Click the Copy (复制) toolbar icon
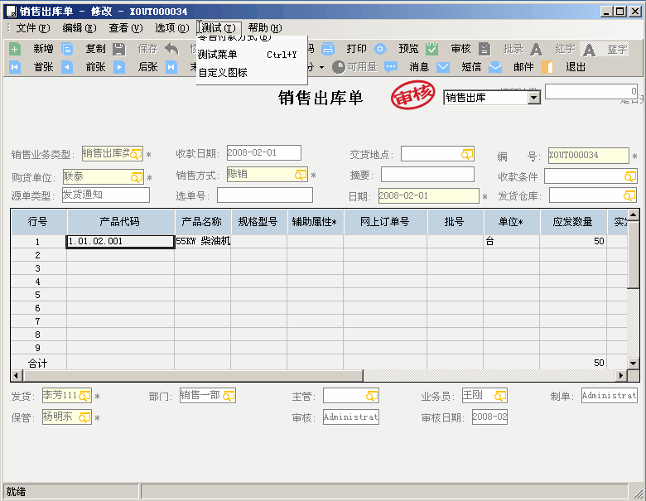Image resolution: width=646 pixels, height=501 pixels. point(67,50)
